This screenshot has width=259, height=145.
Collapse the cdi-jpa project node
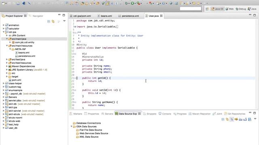(x=4, y=32)
